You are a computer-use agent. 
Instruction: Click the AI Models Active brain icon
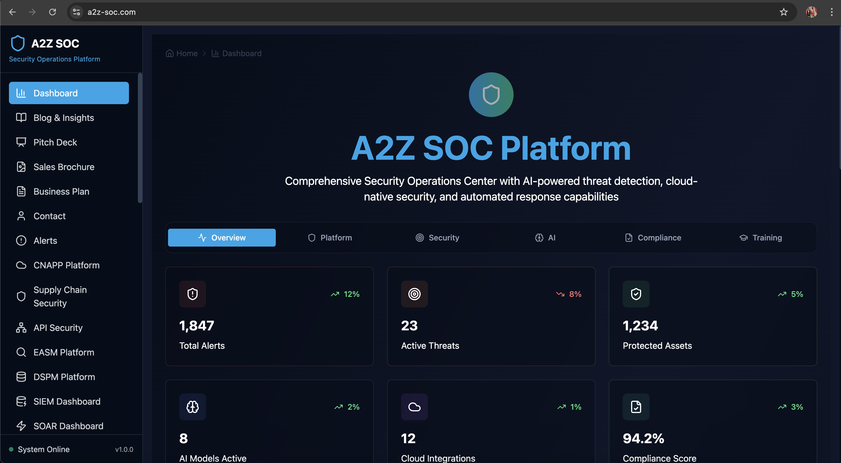[x=193, y=407]
